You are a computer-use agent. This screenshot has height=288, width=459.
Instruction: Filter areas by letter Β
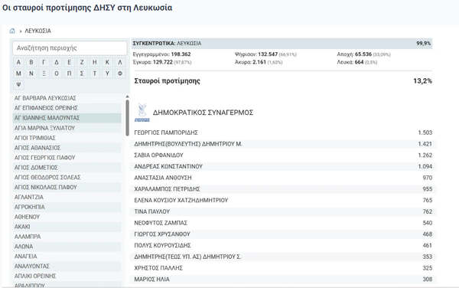[31, 62]
